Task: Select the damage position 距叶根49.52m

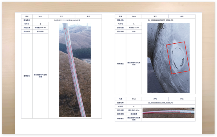Action: click(x=134, y=110)
